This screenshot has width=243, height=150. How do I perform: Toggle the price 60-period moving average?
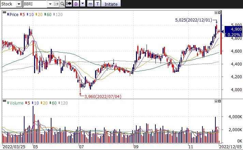click(48, 15)
